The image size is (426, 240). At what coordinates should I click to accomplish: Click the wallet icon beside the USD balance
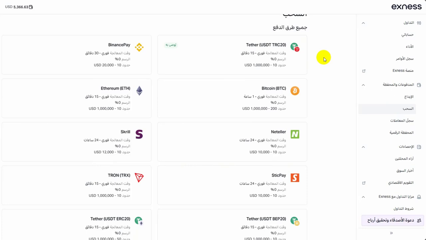point(31,7)
